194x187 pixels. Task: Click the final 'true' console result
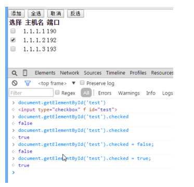pyautogui.click(x=24, y=165)
